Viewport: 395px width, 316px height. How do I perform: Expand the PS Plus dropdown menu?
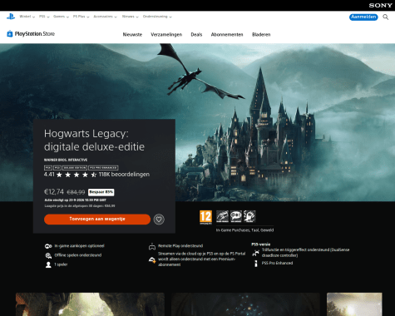point(81,17)
